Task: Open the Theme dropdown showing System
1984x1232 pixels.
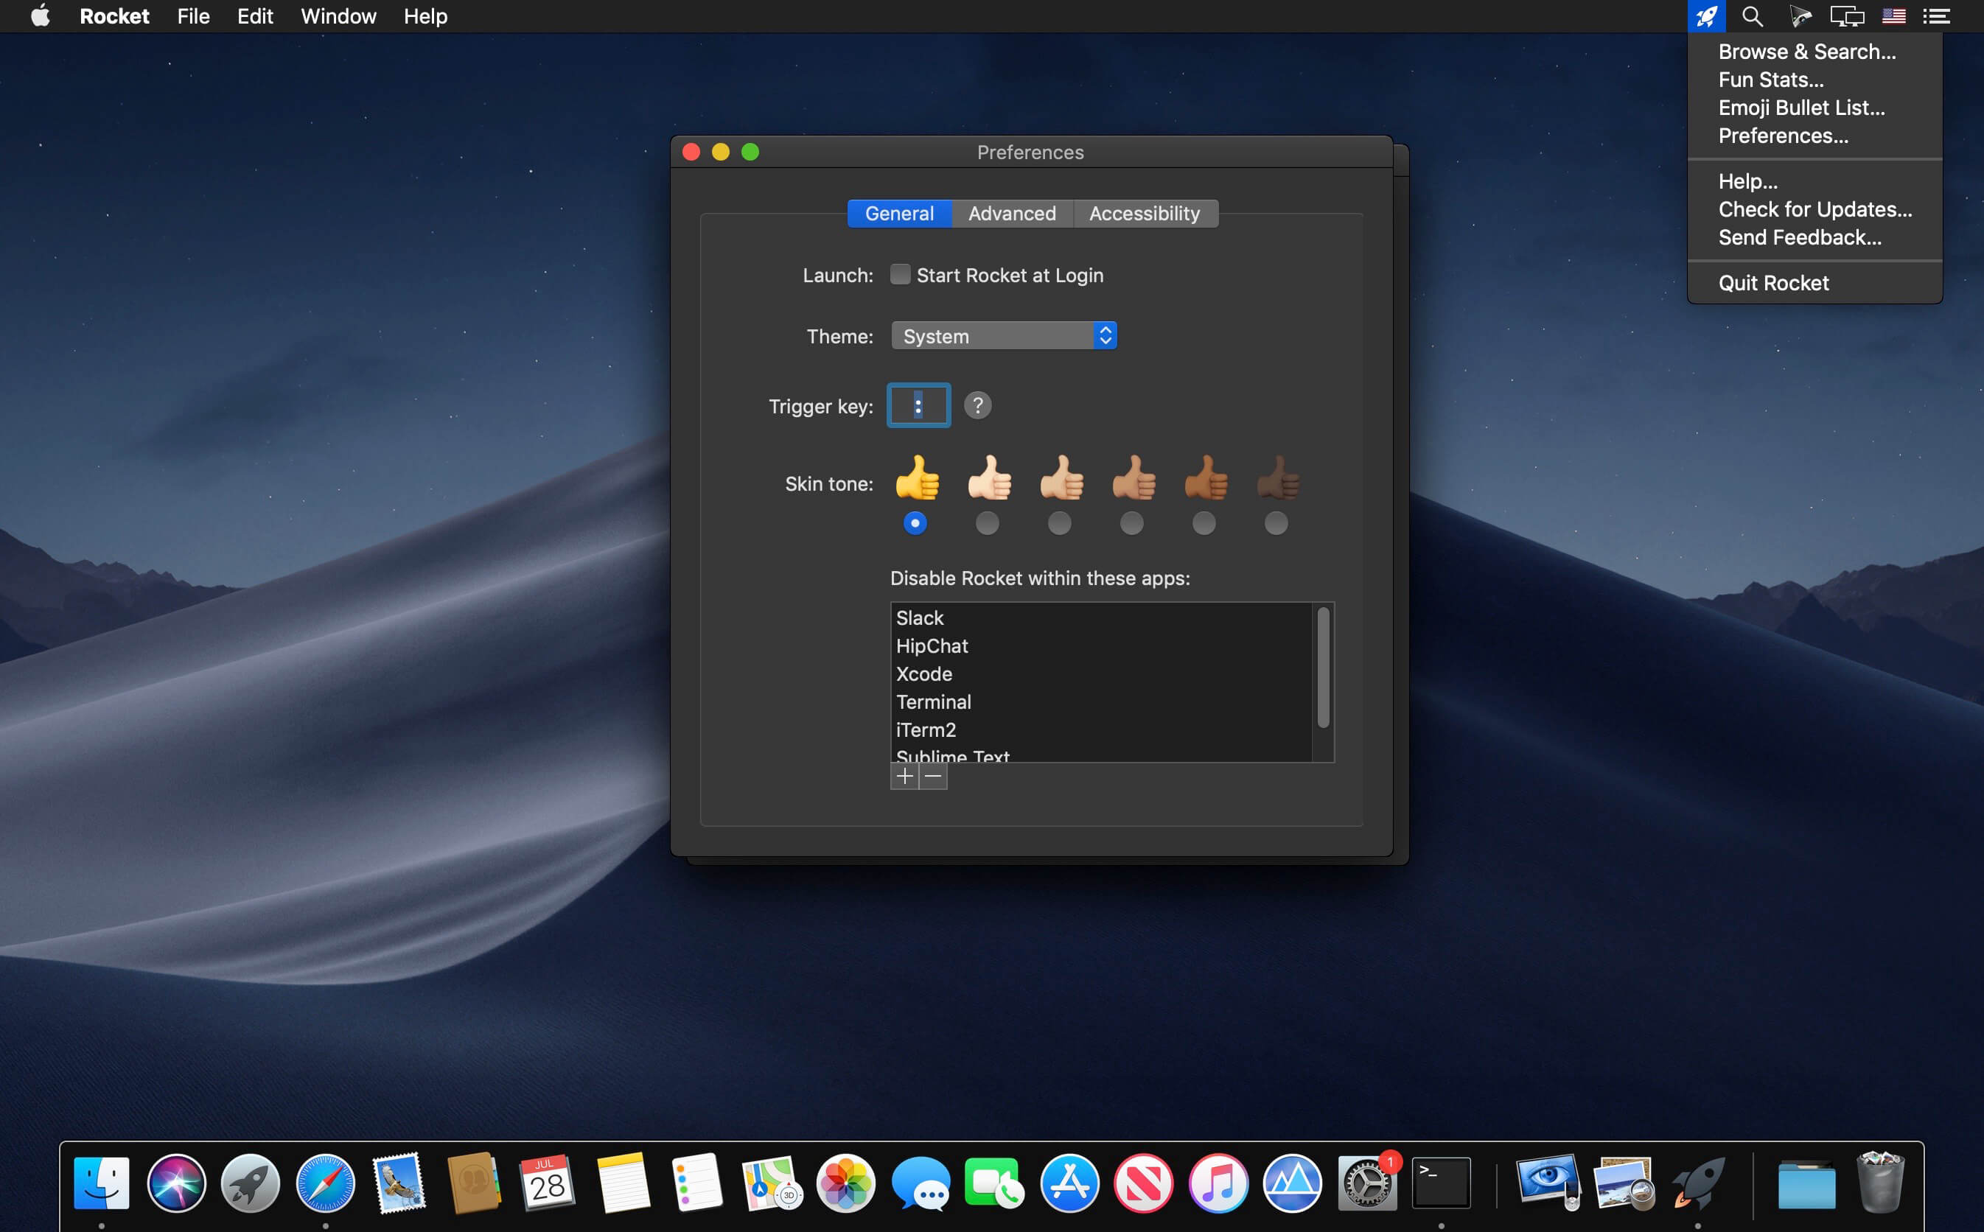Action: [1004, 336]
